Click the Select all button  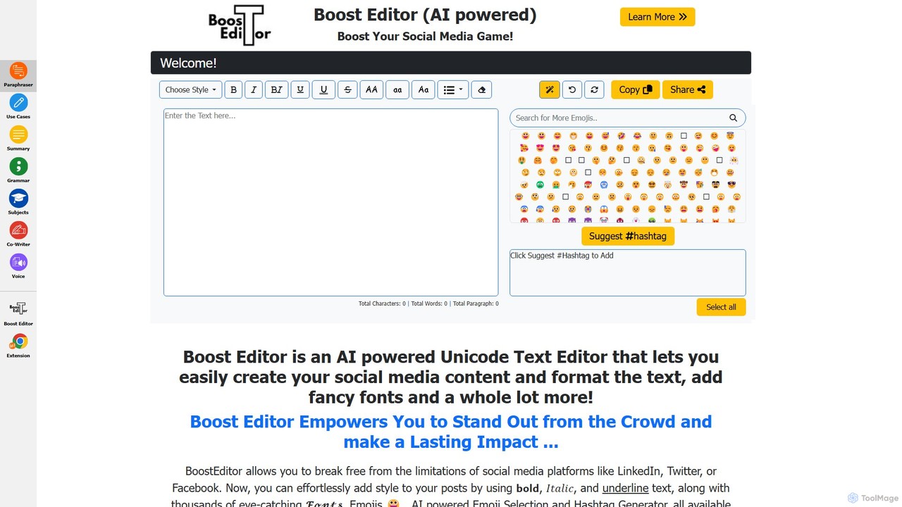pos(721,307)
